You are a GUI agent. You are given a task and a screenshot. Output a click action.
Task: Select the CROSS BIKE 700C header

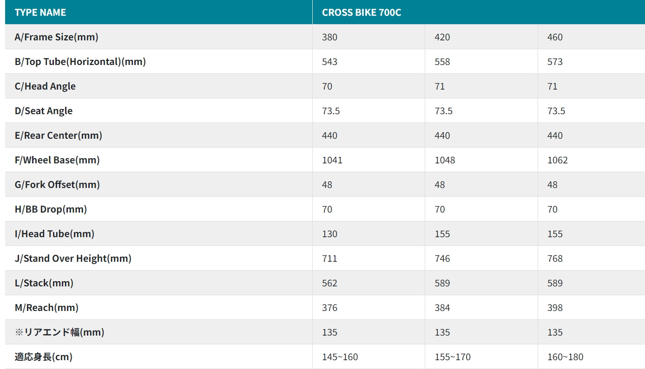coord(362,13)
